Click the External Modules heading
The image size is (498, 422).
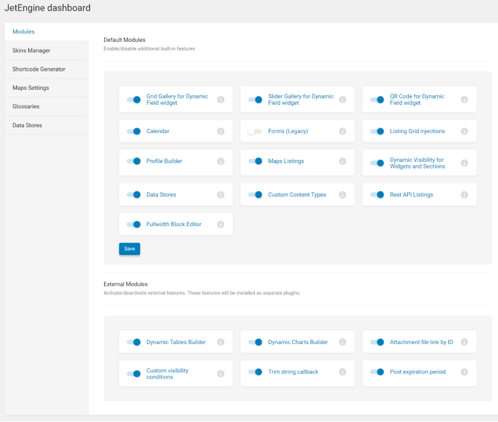tap(126, 284)
